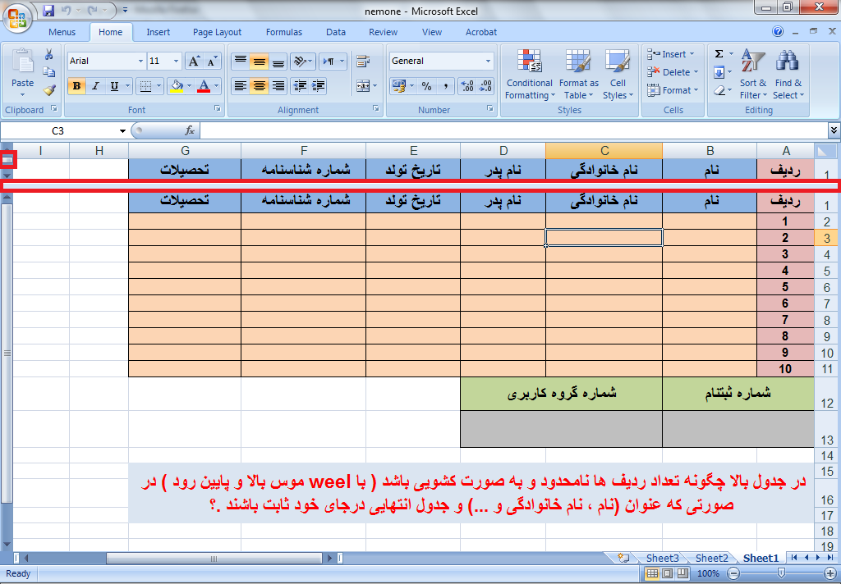Toggle Bold formatting
Image resolution: width=841 pixels, height=584 pixels.
pyautogui.click(x=76, y=86)
